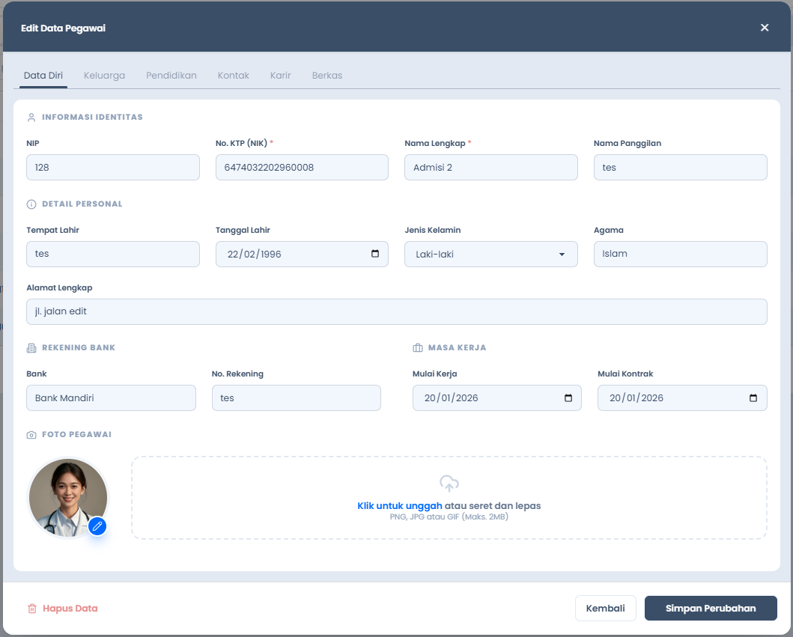Viewport: 793px width, 637px height.
Task: Select the Tempat Lahir field
Action: (113, 254)
